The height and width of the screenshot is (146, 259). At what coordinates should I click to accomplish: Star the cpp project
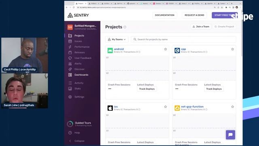(x=233, y=49)
